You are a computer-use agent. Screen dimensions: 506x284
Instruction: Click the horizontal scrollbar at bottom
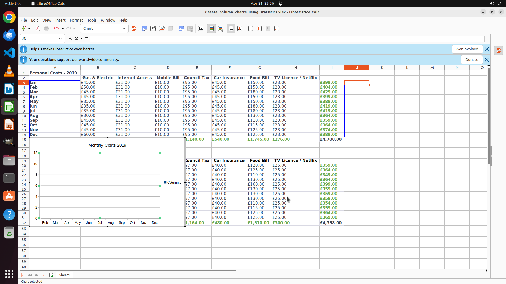(x=128, y=270)
